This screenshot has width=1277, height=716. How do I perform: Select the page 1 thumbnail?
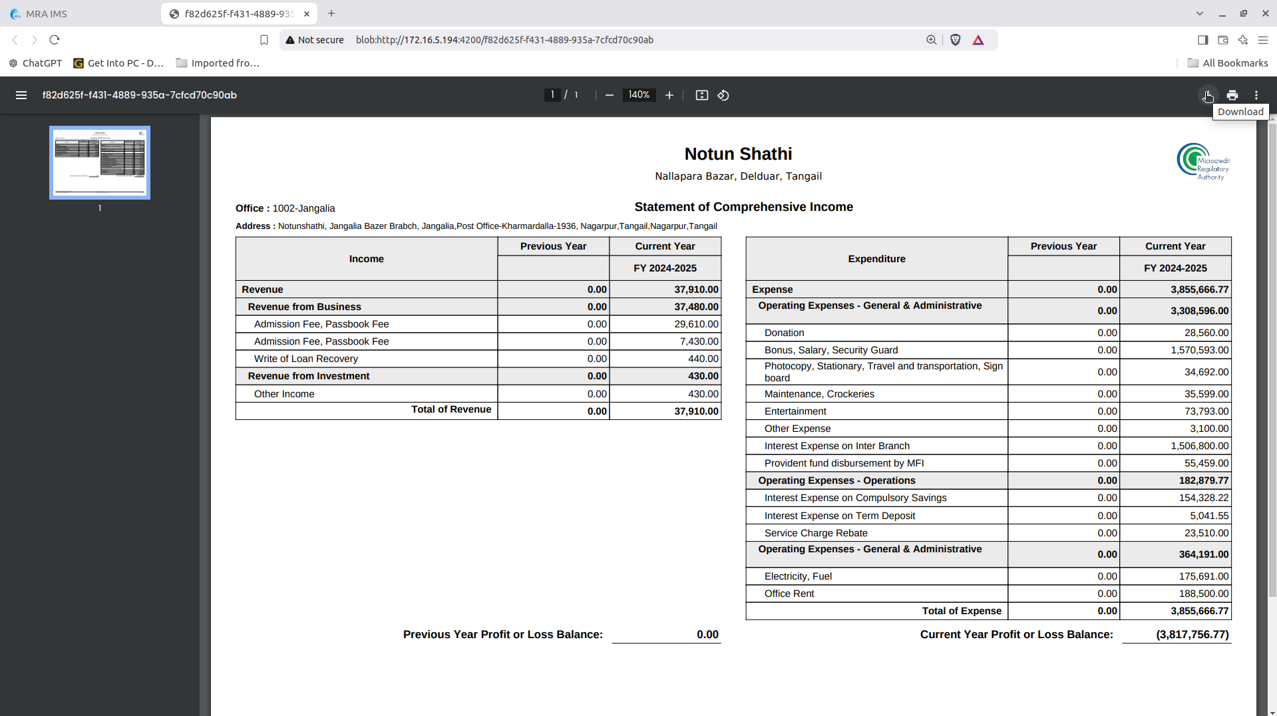coord(100,162)
